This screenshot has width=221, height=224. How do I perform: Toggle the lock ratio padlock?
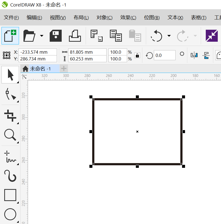click(x=137, y=55)
